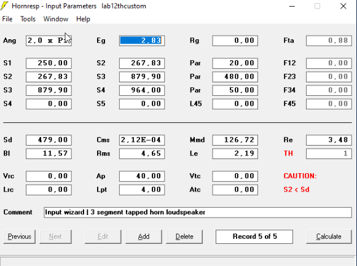
Task: Select the Re field showing 3,48
Action: tap(329, 140)
